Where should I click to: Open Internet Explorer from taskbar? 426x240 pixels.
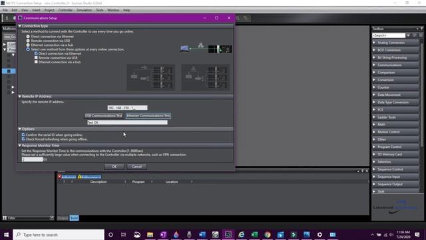coord(241,235)
